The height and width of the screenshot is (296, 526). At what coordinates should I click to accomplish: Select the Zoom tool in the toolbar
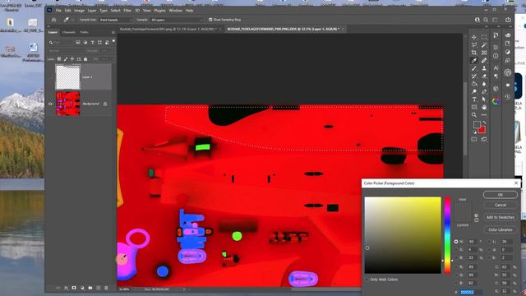click(x=474, y=115)
